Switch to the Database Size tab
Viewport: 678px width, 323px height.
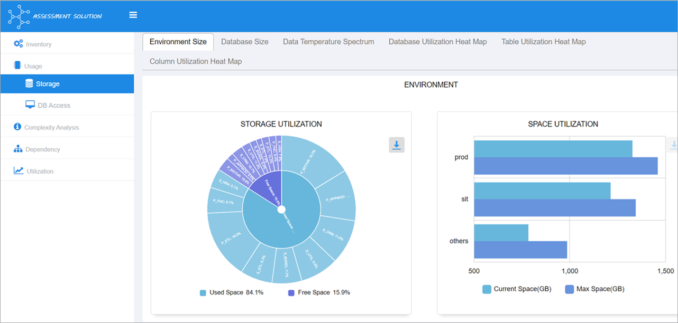point(245,42)
